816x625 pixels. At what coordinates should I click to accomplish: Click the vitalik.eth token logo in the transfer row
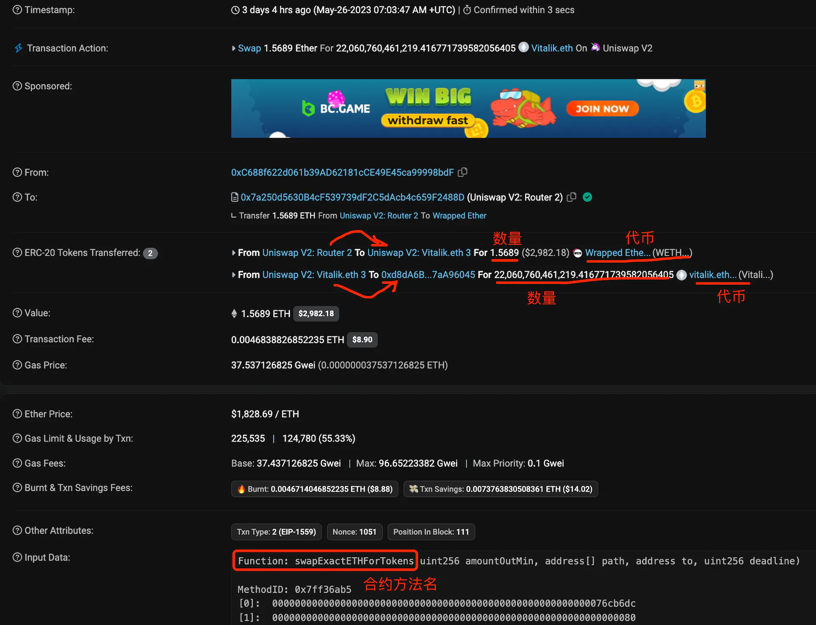click(681, 275)
